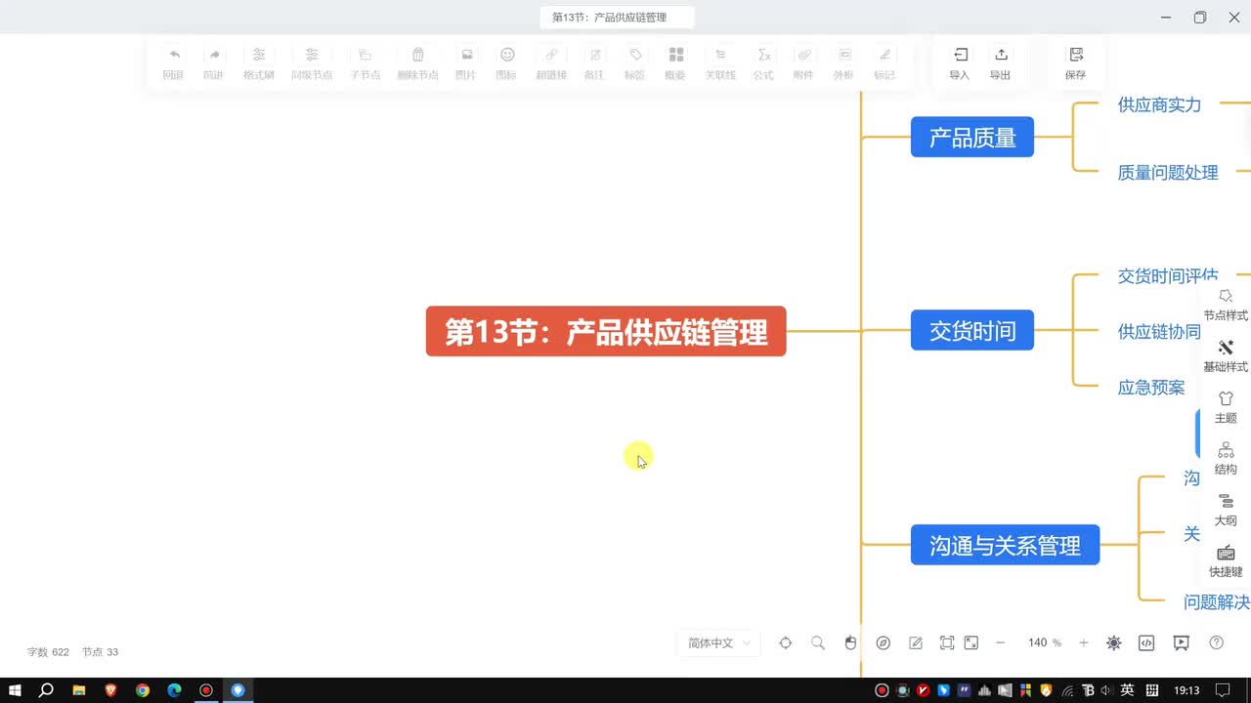Select the 供应链协同 child node

(x=1159, y=331)
